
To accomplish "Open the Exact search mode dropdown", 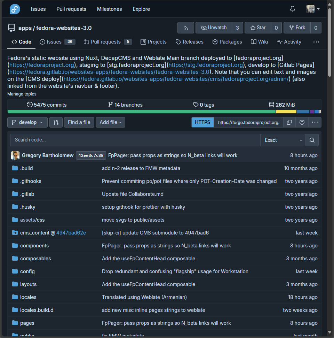I will click(283, 140).
